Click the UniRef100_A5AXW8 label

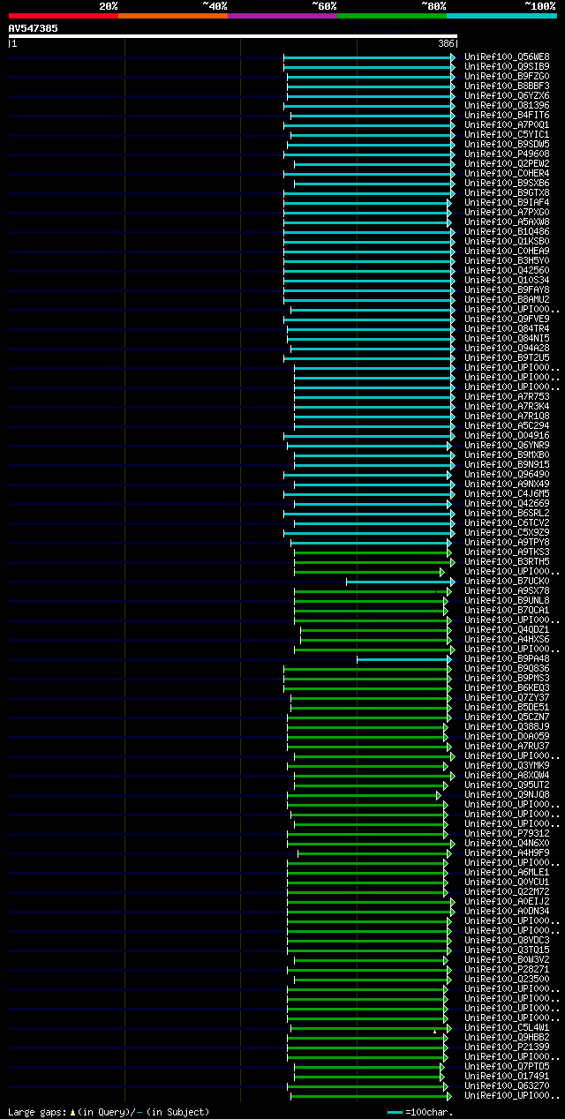pos(508,222)
